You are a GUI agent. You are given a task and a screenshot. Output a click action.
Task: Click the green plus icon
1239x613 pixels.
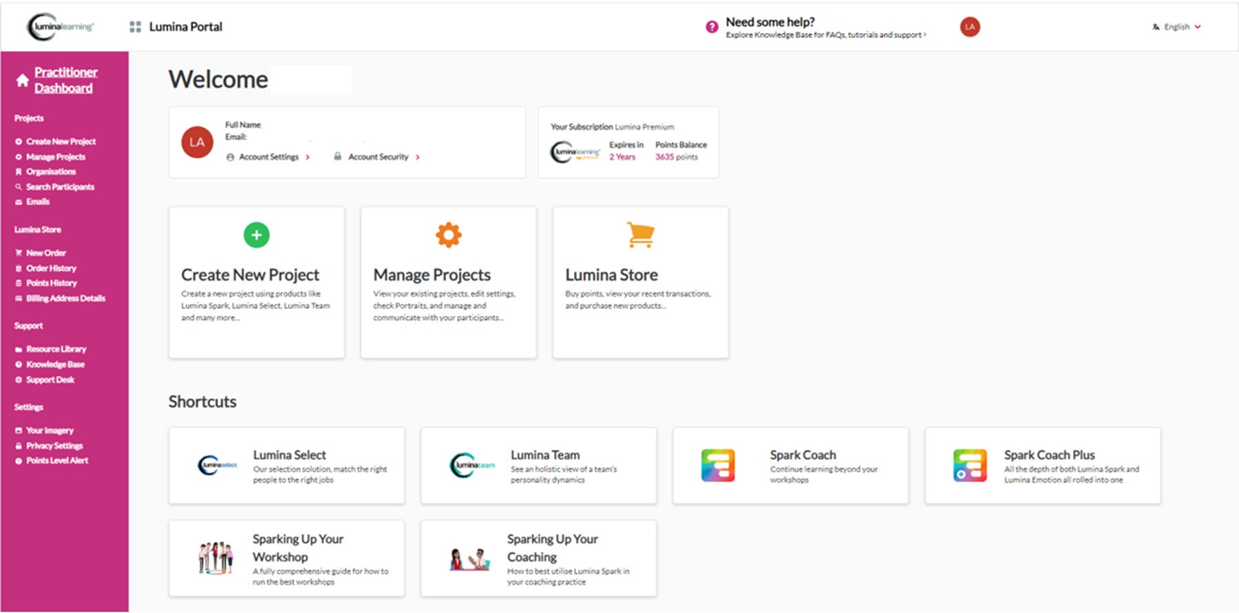click(257, 235)
